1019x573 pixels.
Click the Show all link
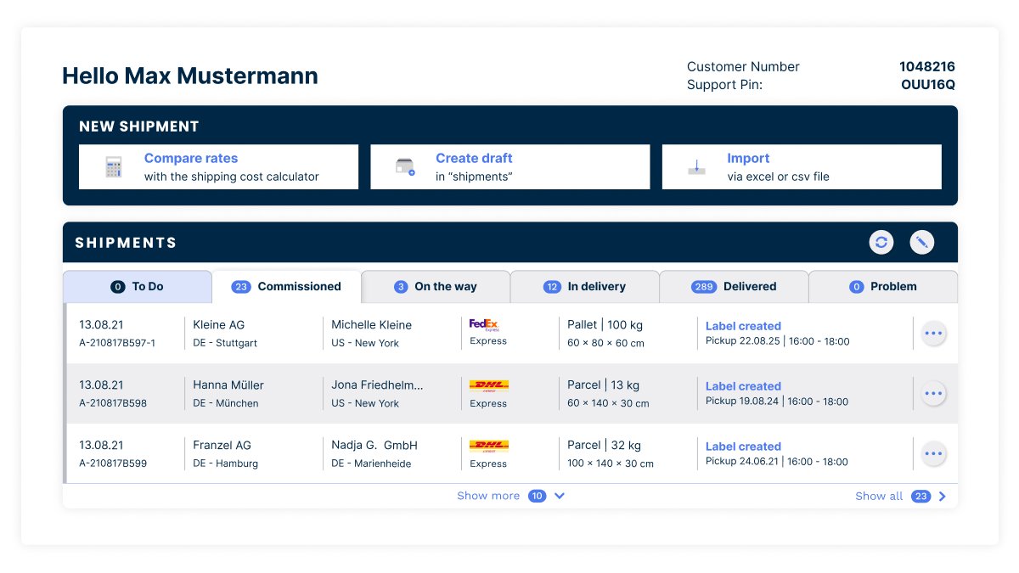(879, 496)
